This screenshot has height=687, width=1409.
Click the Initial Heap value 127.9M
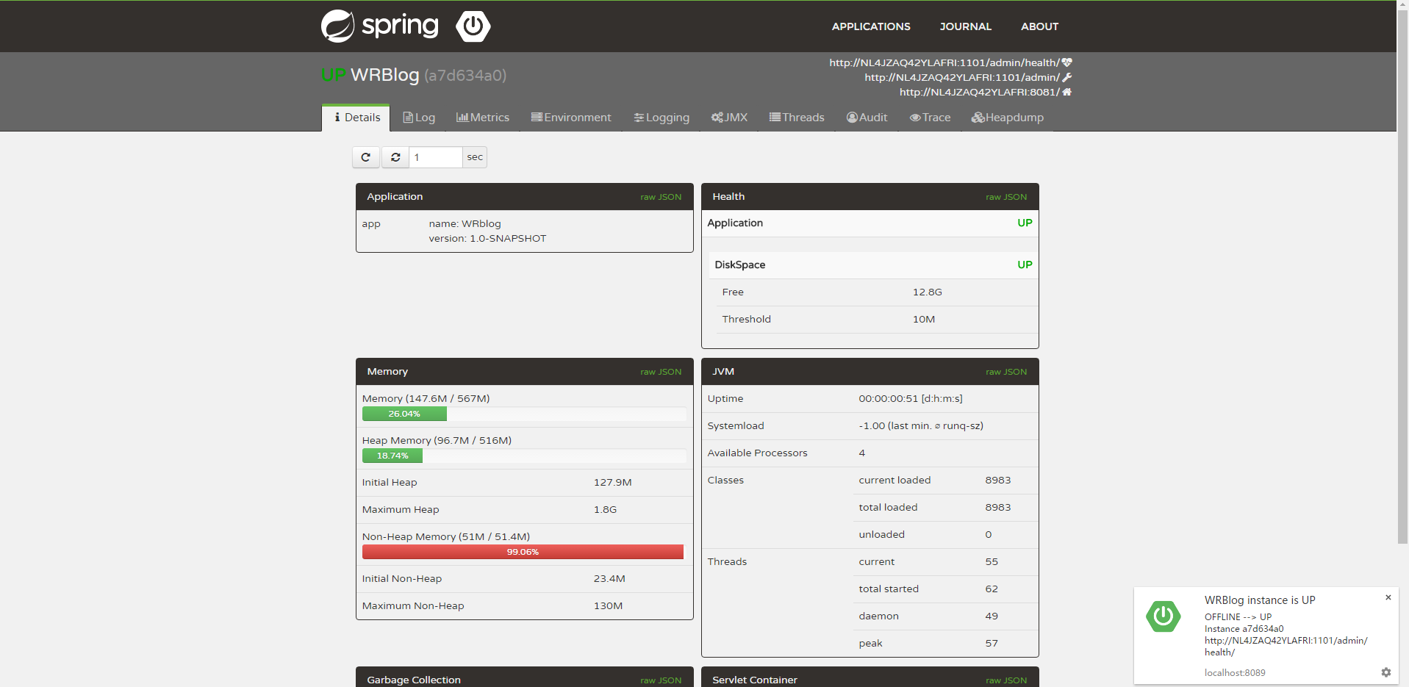coord(612,482)
